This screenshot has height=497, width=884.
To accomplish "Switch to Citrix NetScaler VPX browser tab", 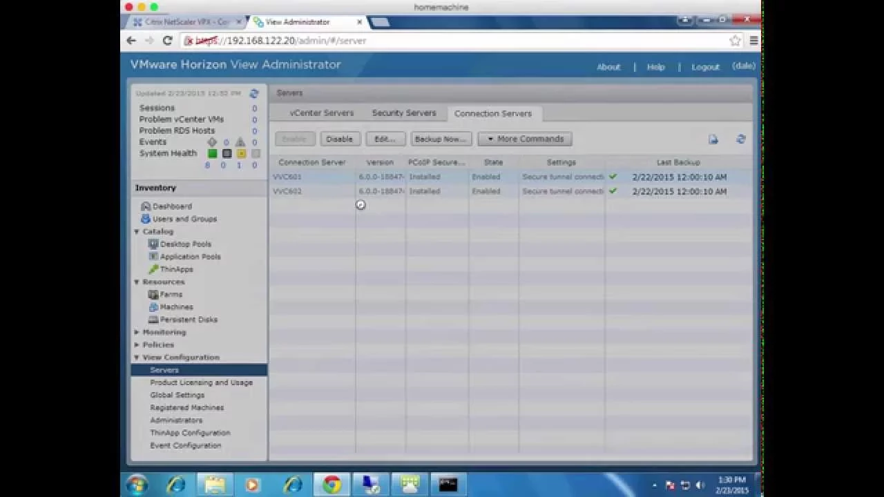I will pyautogui.click(x=187, y=22).
